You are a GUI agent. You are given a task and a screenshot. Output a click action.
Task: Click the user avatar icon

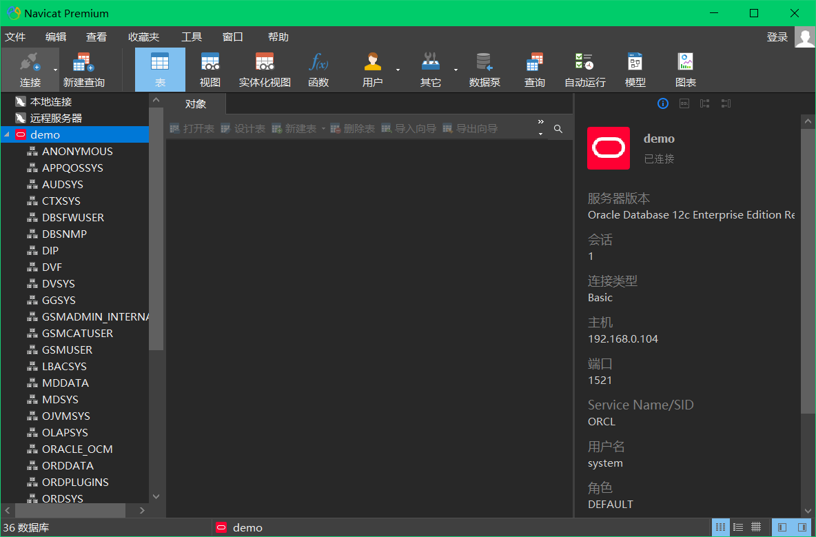805,37
